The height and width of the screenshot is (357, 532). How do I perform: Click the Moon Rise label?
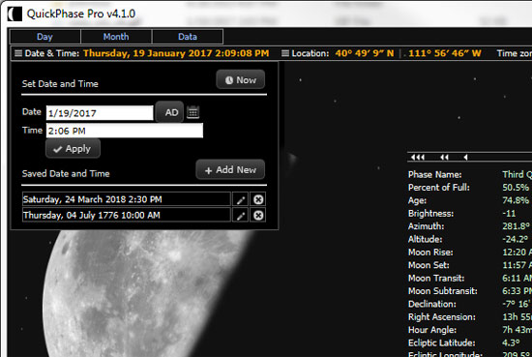click(430, 253)
